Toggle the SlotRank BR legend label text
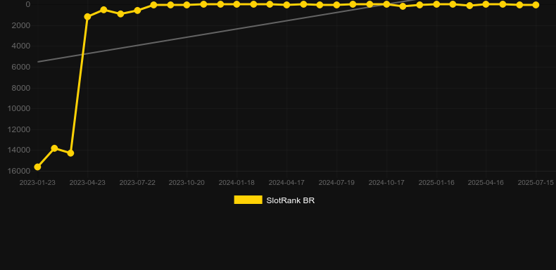Viewport: 556px width, 270px height. tap(291, 200)
